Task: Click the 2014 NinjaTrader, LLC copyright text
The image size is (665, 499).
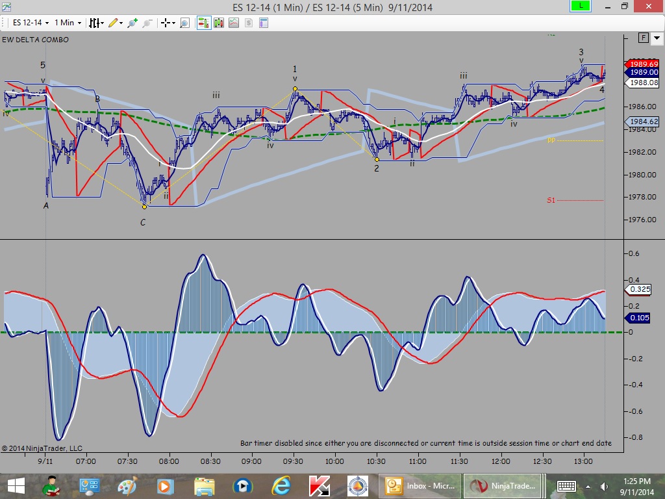Action: pyautogui.click(x=42, y=448)
